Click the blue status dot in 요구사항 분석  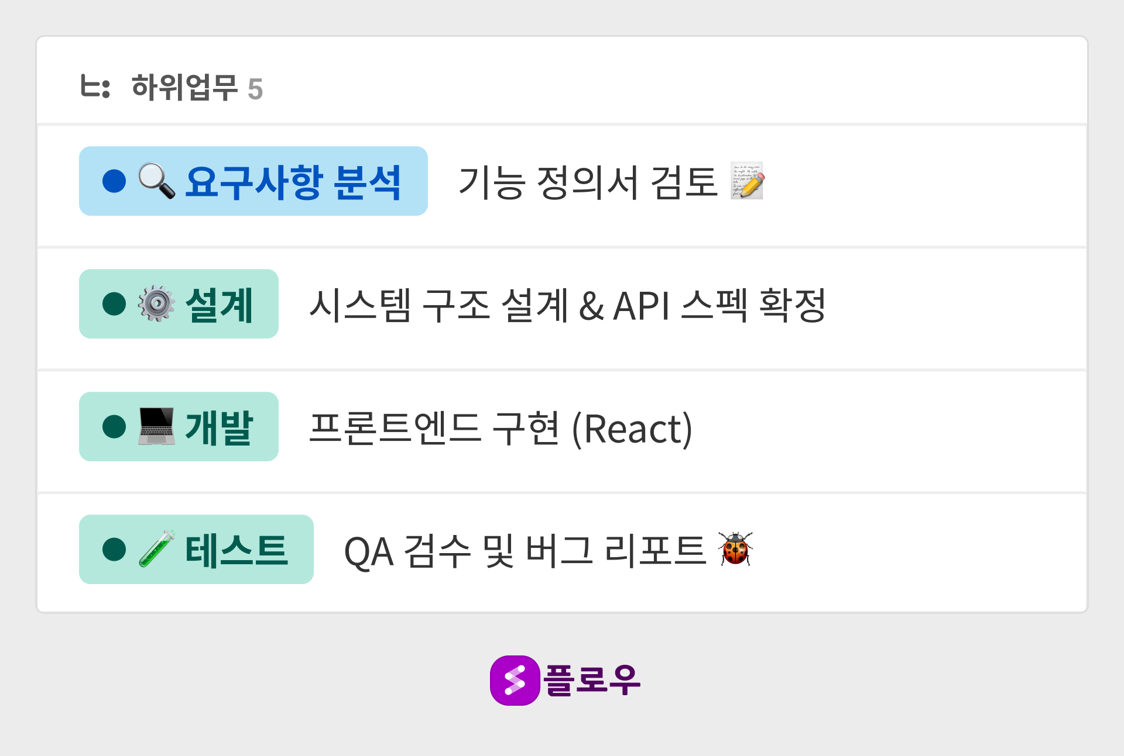(x=114, y=181)
